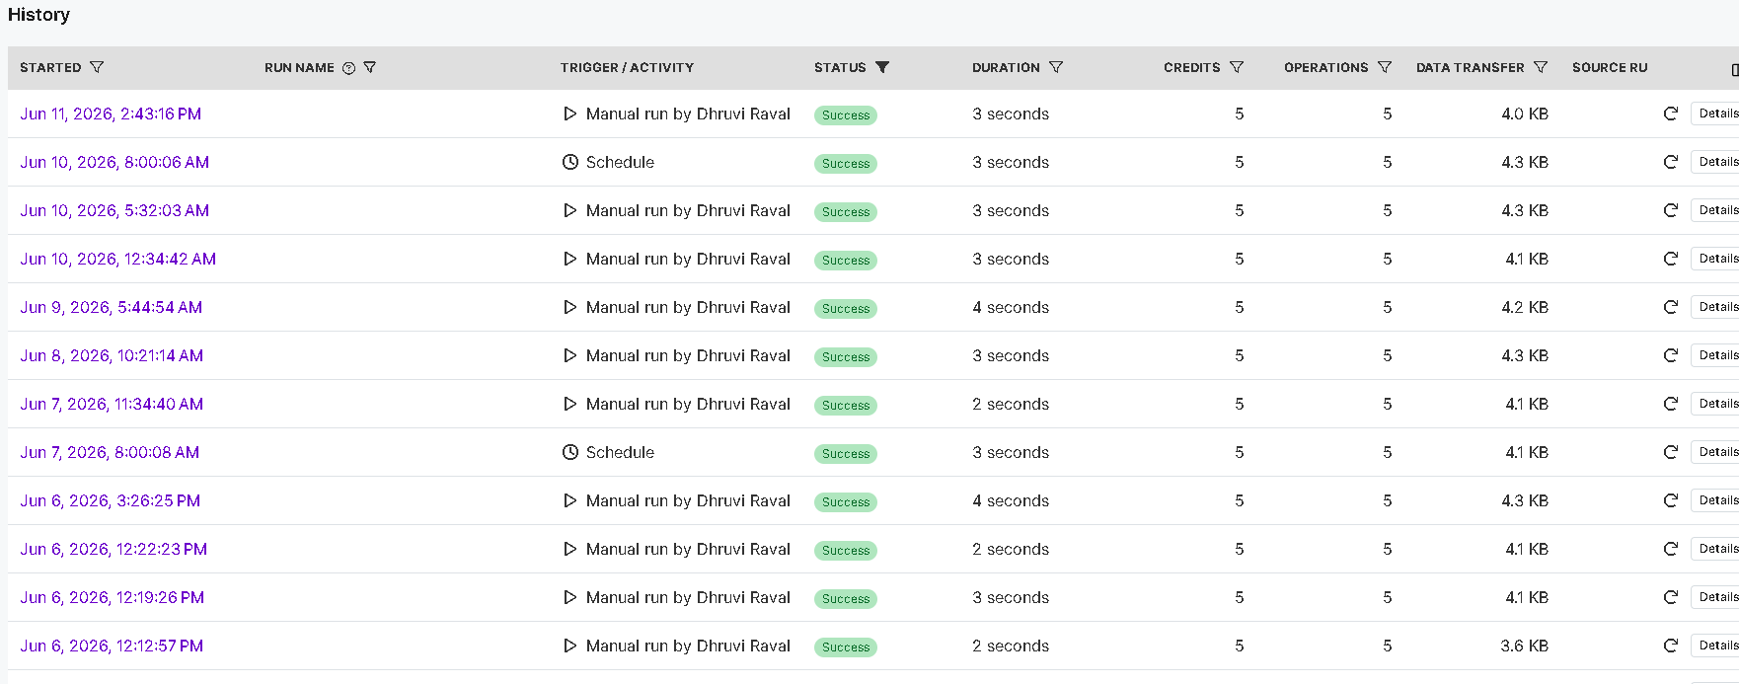Image resolution: width=1739 pixels, height=684 pixels.
Task: Re-run the Jun 10, 8:00:06 AM execution
Action: coord(1671,162)
